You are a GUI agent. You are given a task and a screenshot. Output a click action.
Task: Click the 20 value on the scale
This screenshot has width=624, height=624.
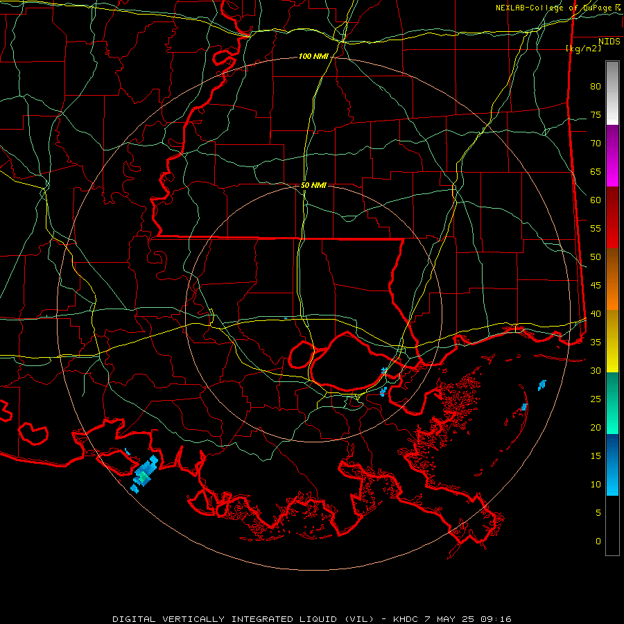click(596, 428)
